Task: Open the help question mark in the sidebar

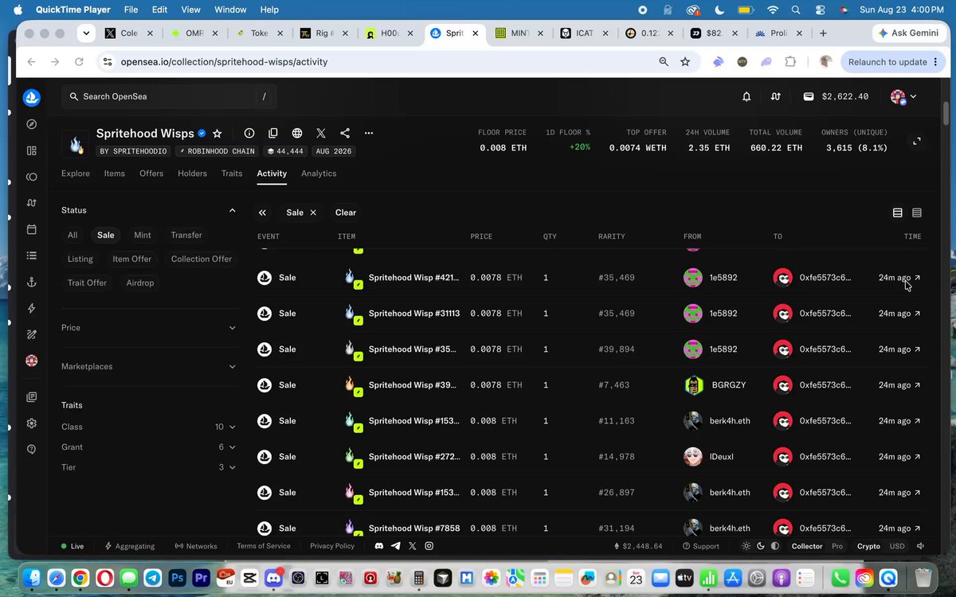Action: (x=32, y=449)
